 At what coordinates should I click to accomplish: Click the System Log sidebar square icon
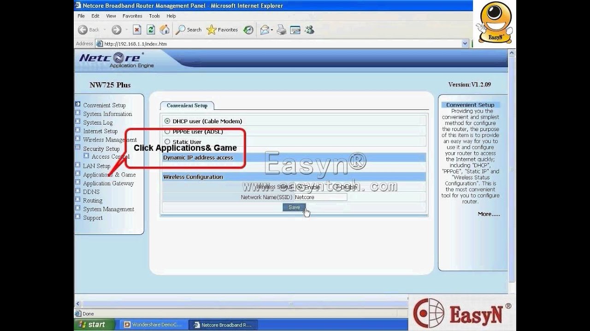78,122
